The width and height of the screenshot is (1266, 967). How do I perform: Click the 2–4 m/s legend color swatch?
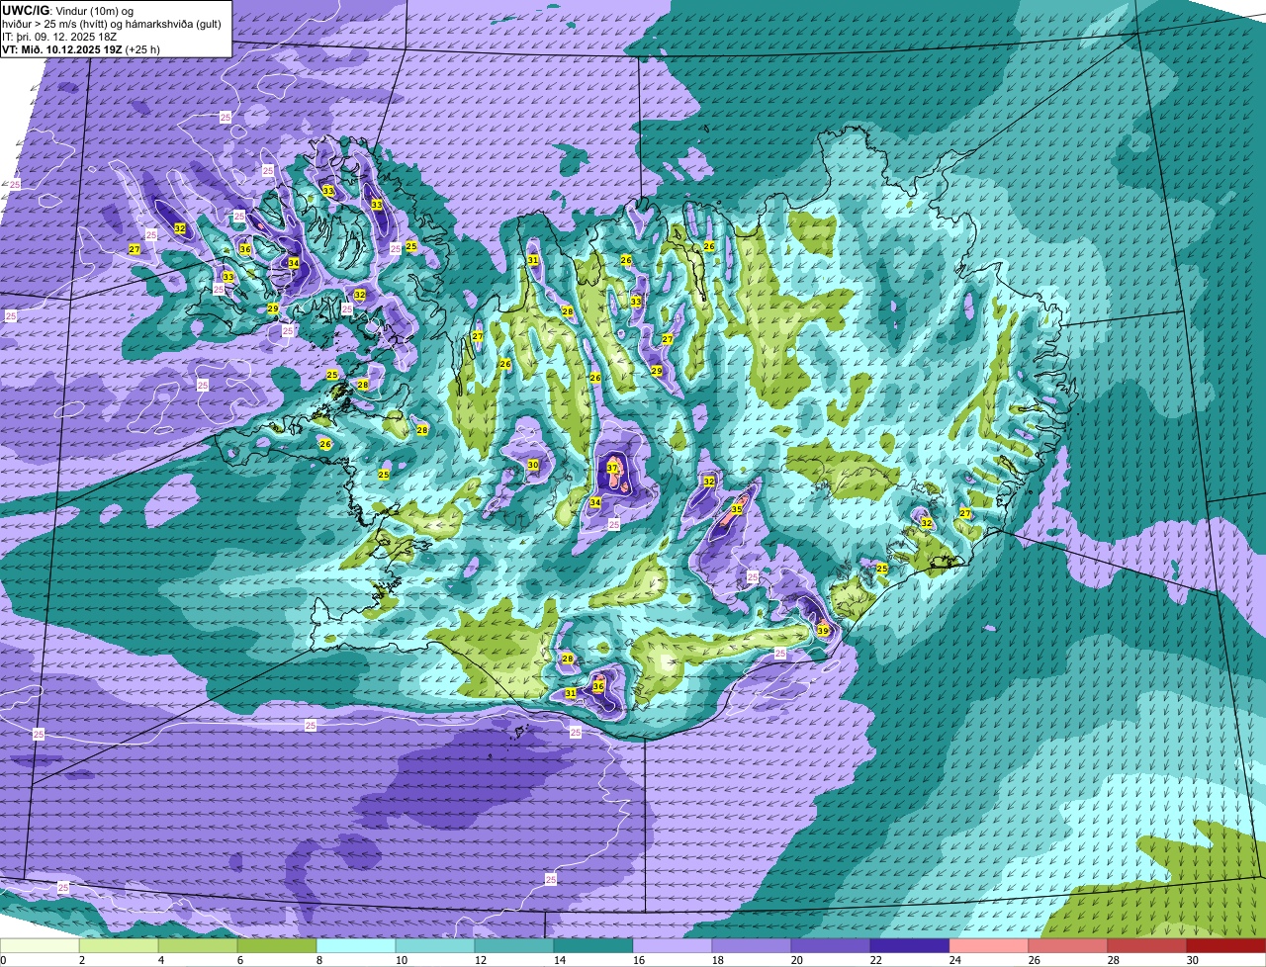pos(119,946)
